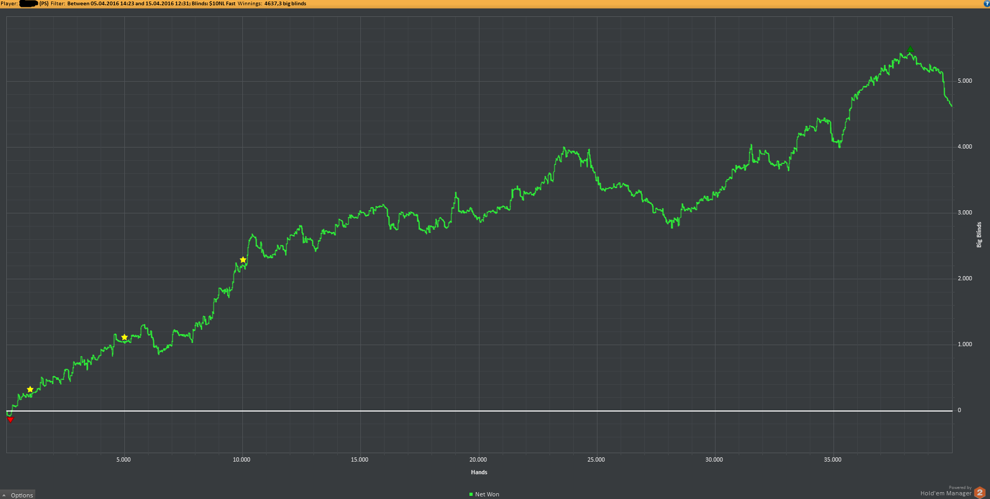Image resolution: width=990 pixels, height=499 pixels.
Task: Click the Winnings 4637,3 big blinds text
Action: (272, 4)
